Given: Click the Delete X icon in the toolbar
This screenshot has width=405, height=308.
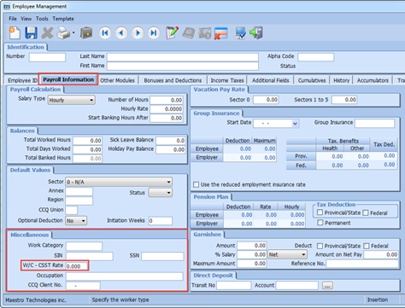Looking at the screenshot, I should coord(47,33).
